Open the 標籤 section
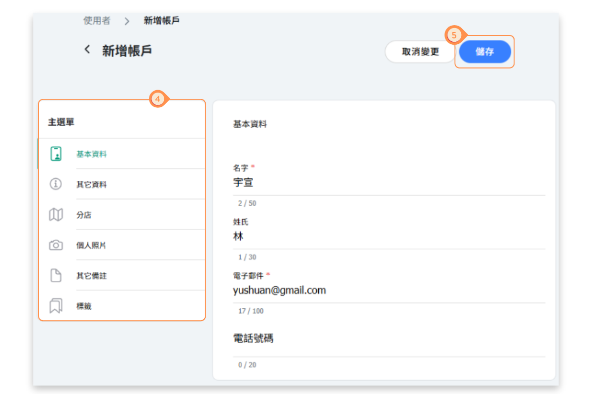This screenshot has height=394, width=592. (x=84, y=306)
